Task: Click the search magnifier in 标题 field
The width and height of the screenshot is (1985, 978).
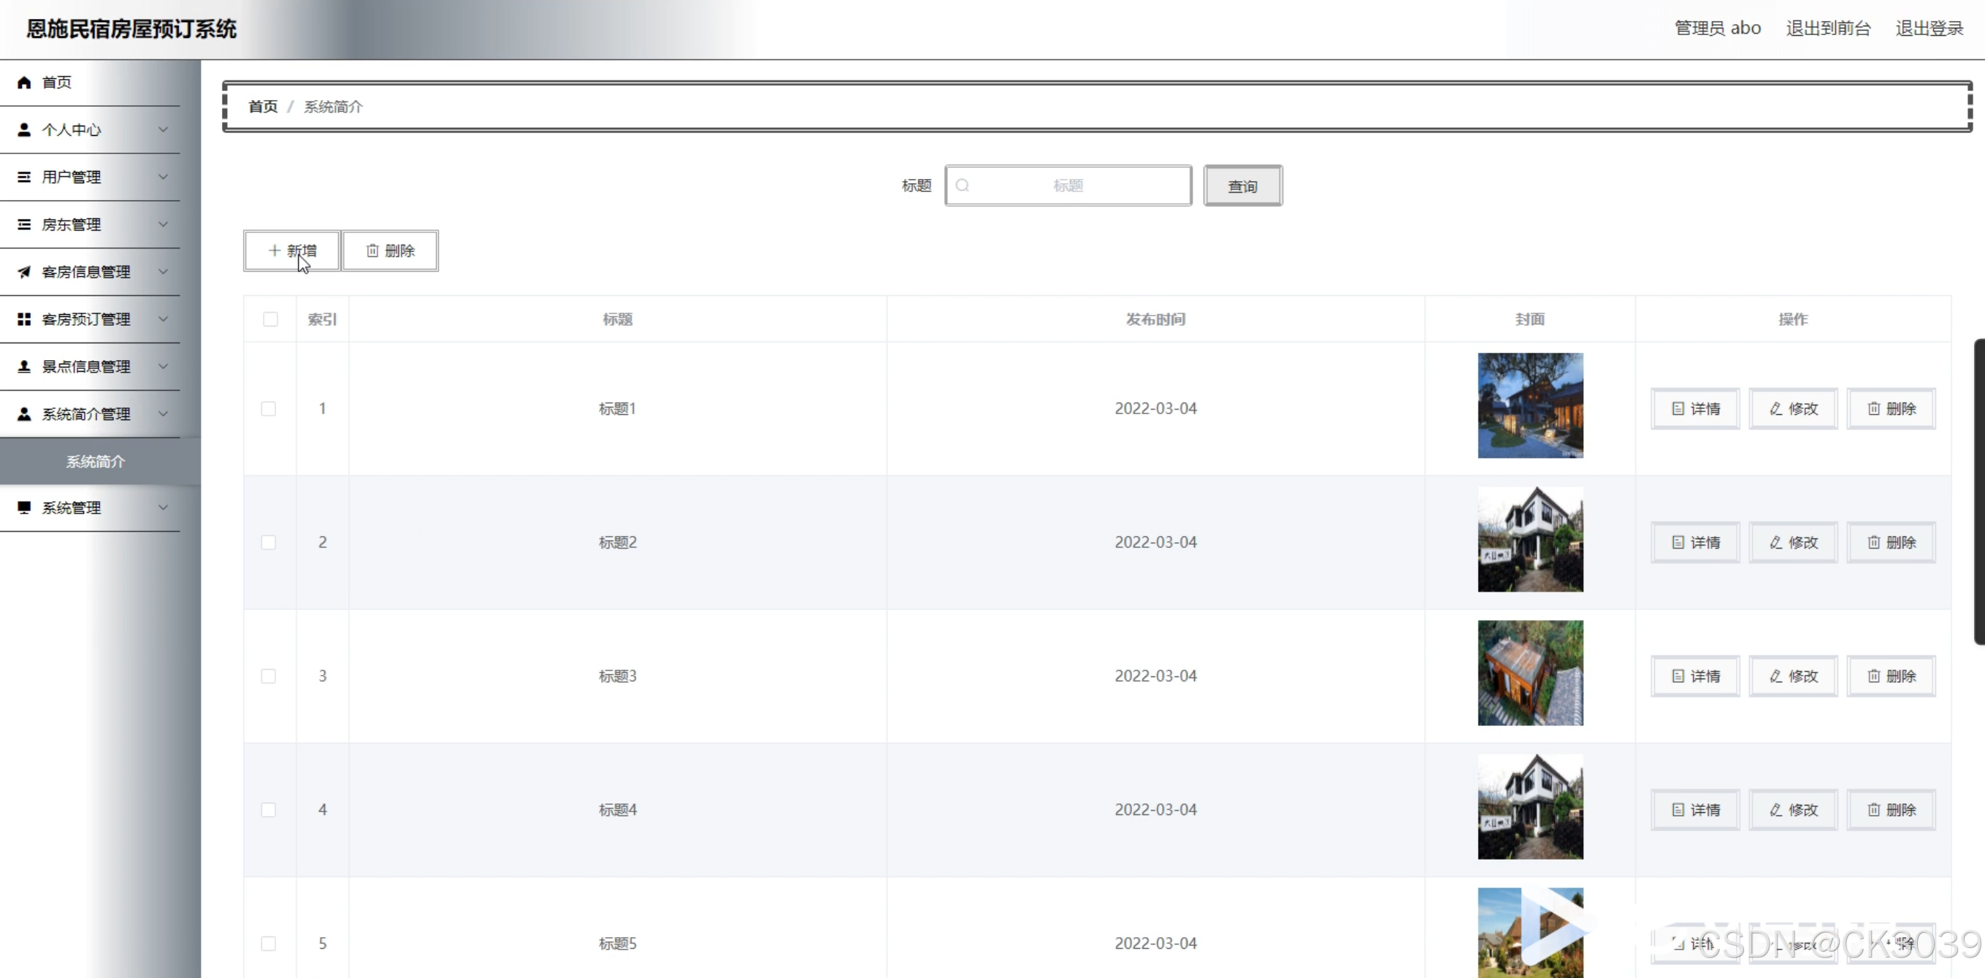Action: [x=963, y=186]
